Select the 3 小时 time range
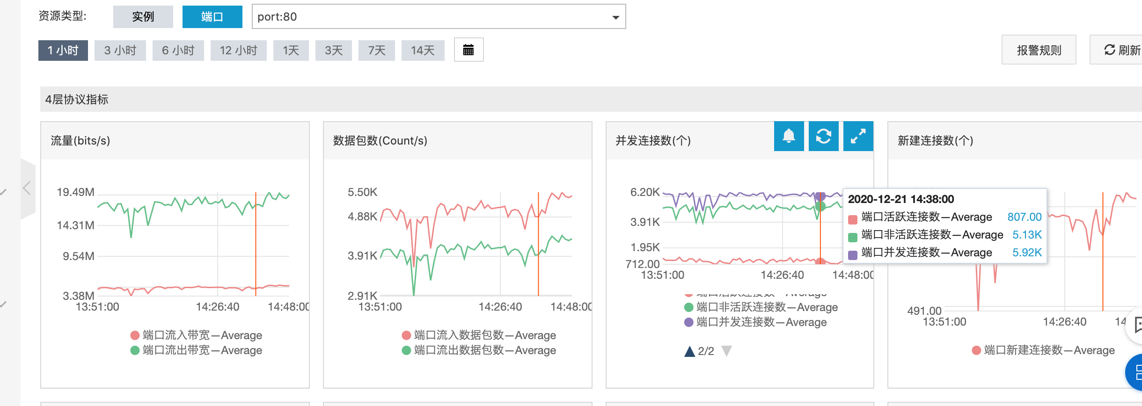This screenshot has height=406, width=1142. (120, 50)
